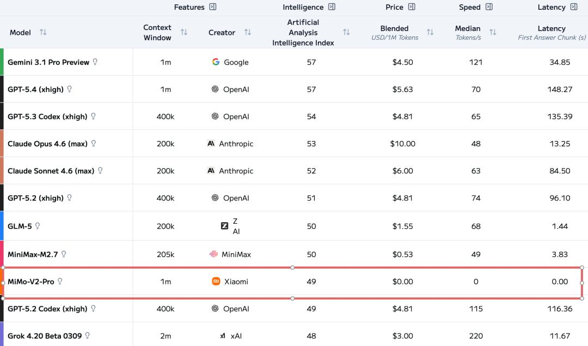Expand the Latency column group
This screenshot has height=346, width=588.
click(x=574, y=7)
